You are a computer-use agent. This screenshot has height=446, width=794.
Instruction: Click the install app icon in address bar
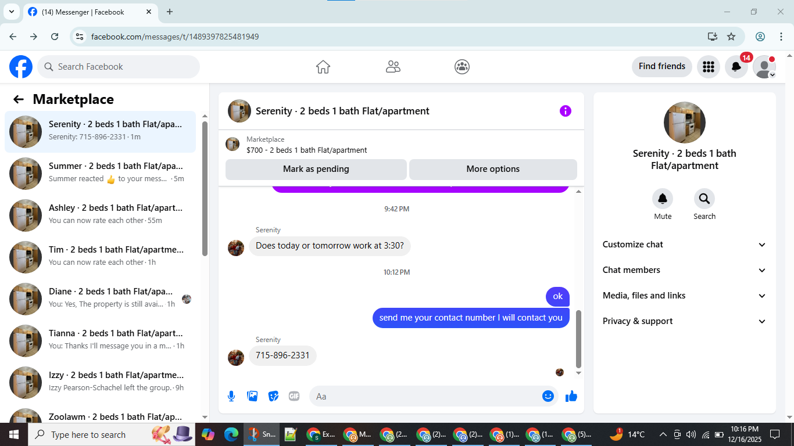coord(713,37)
